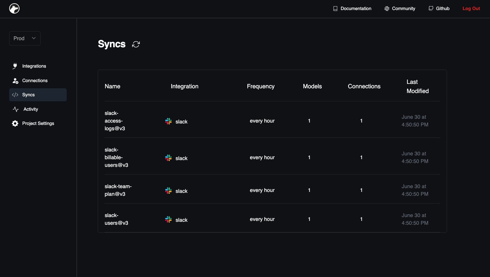Viewport: 490px width, 277px height.
Task: Select the Connections icon in the sidebar
Action: pos(15,80)
